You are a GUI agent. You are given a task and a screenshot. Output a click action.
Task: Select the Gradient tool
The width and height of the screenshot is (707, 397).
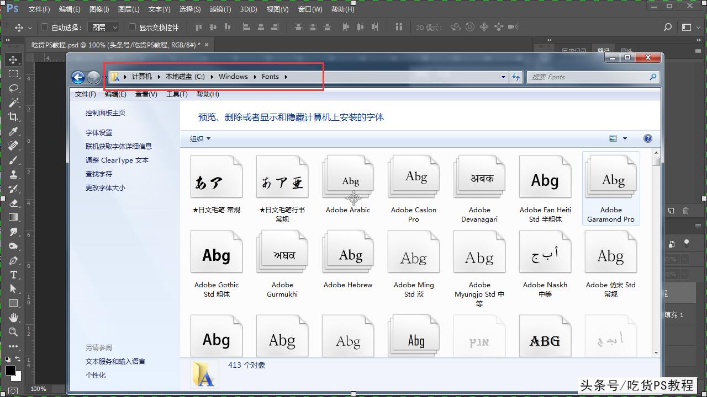[13, 217]
